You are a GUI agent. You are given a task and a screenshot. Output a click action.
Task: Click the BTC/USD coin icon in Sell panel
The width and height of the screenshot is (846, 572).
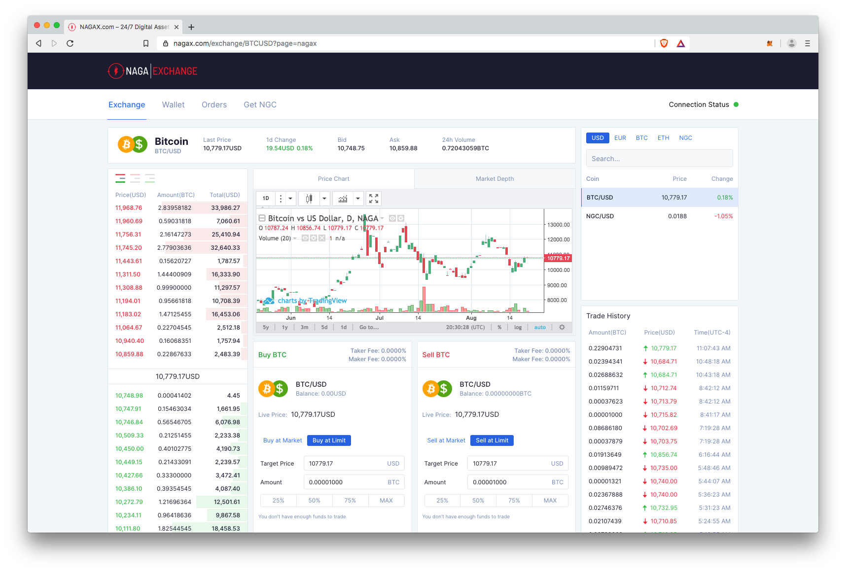[437, 389]
